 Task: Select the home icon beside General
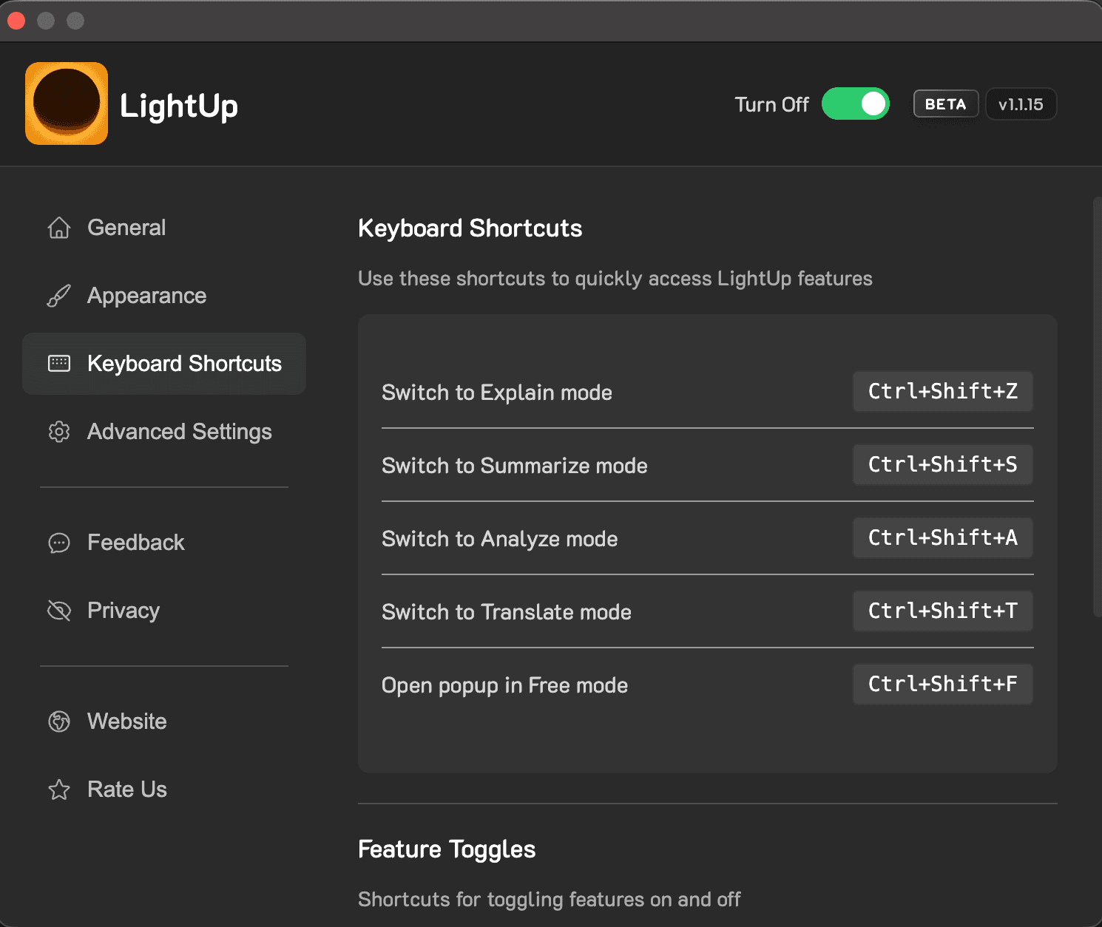click(x=58, y=228)
